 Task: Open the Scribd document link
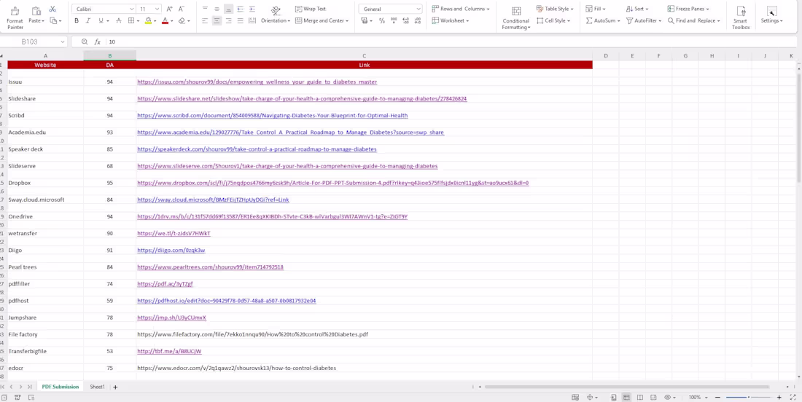click(272, 116)
